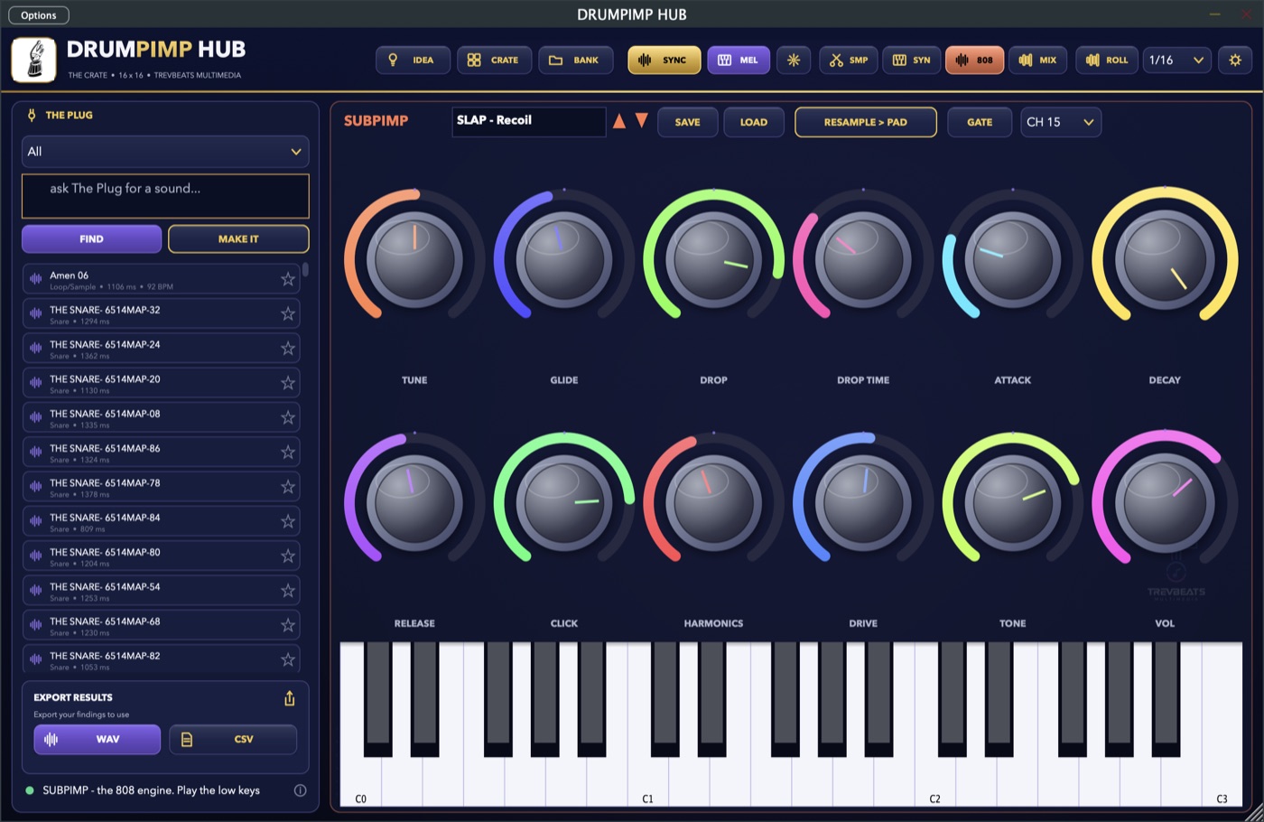Click the VOL knob
Image resolution: width=1264 pixels, height=822 pixels.
pos(1165,503)
